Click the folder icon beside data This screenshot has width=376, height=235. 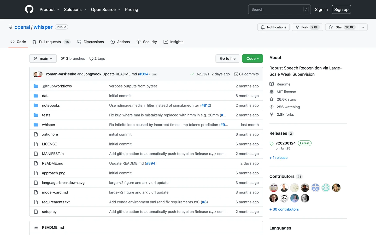click(36, 96)
